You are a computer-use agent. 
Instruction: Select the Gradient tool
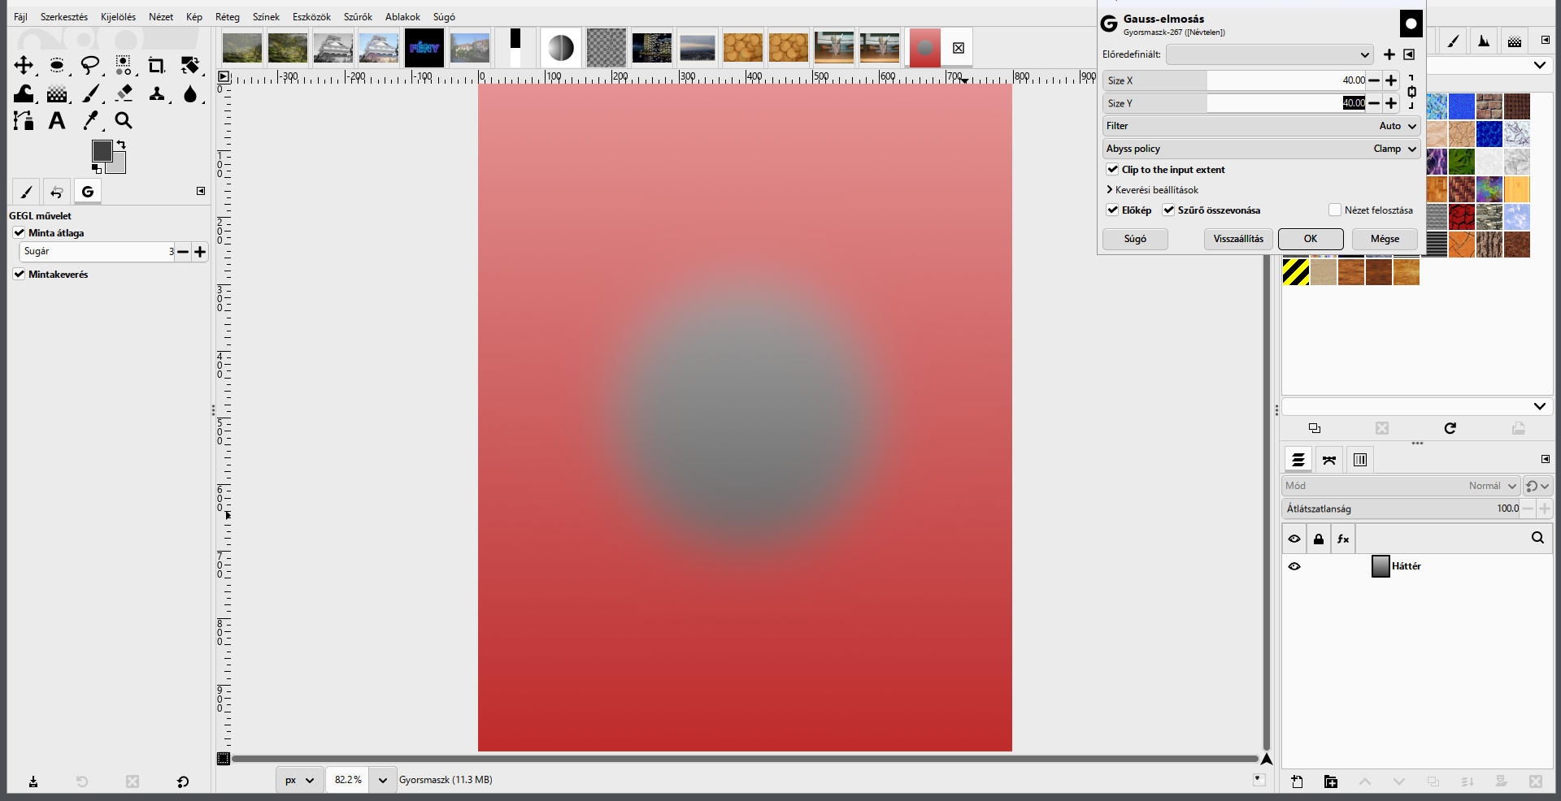pyautogui.click(x=57, y=93)
